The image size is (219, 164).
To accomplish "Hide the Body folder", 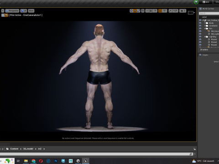I will tap(200, 23).
